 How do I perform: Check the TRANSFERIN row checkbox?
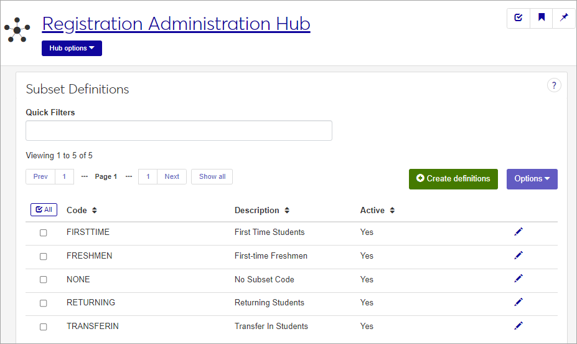44,327
